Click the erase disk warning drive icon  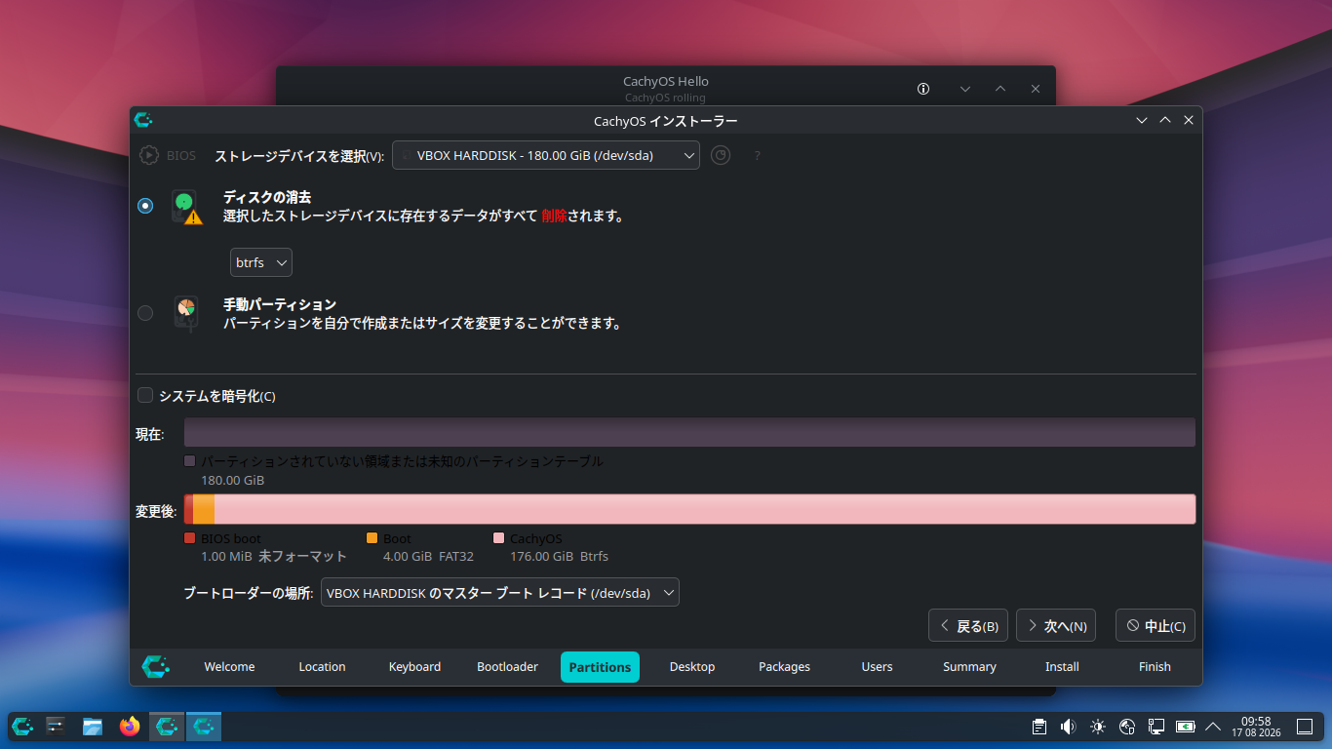186,207
